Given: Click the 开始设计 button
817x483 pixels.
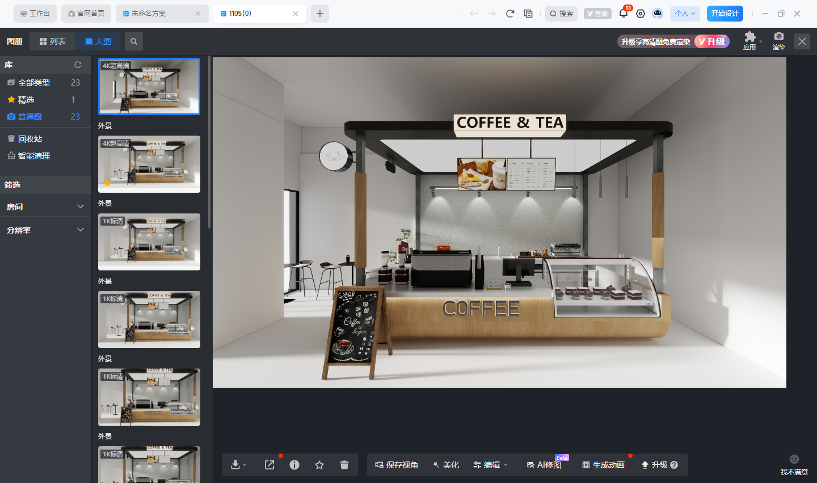Looking at the screenshot, I should coord(725,14).
